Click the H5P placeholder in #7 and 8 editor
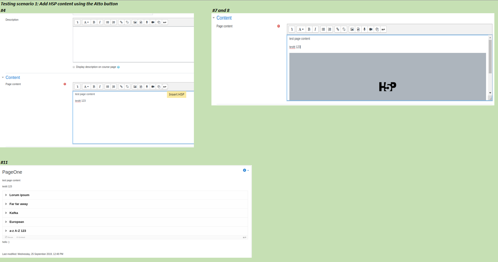The image size is (498, 262). coord(387,76)
